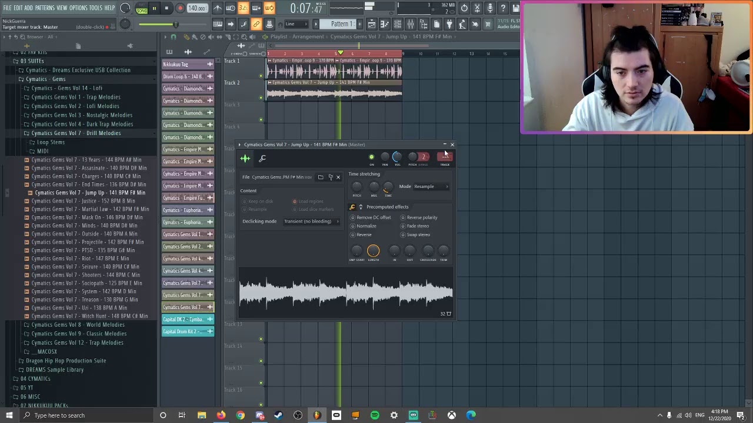Viewport: 753px width, 423px height.
Task: Open the EDIT menu
Action: [18, 8]
